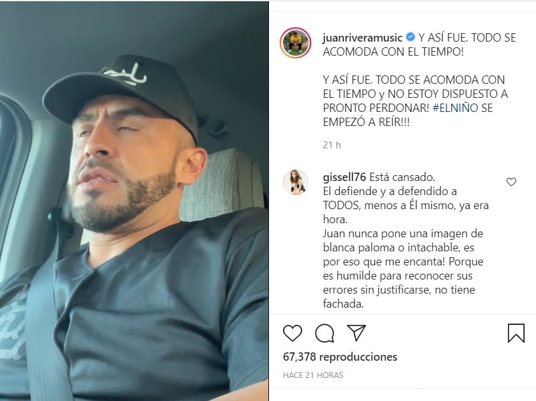Save the post using the bookmark icon
This screenshot has height=401, width=536.
[516, 333]
